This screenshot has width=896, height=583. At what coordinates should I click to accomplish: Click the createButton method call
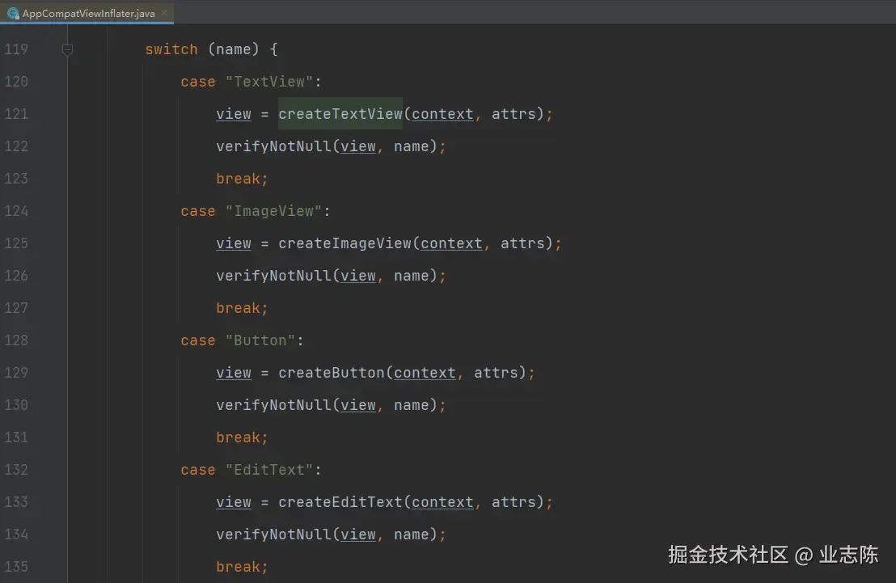[x=332, y=372]
